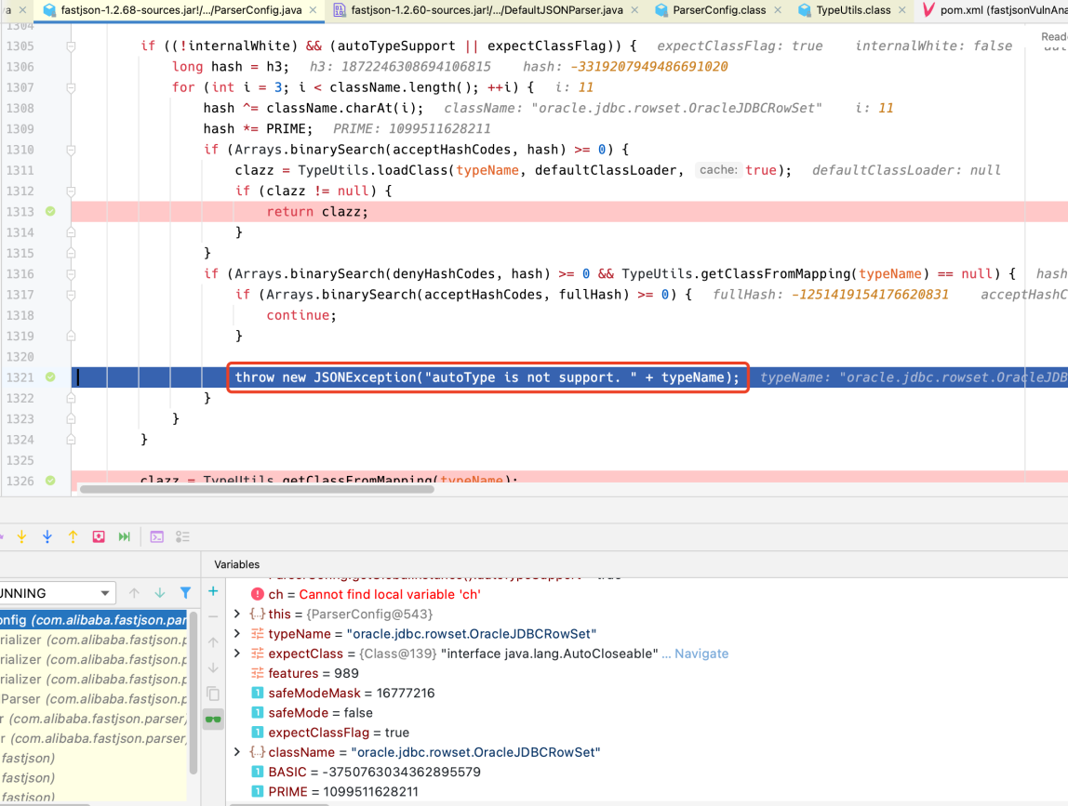Click the yellow Step Into arrow icon
The height and width of the screenshot is (806, 1068).
21,536
